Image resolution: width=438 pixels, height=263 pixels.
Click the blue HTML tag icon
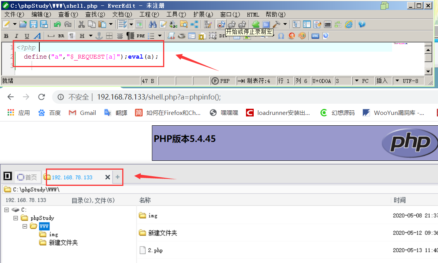pos(315,36)
